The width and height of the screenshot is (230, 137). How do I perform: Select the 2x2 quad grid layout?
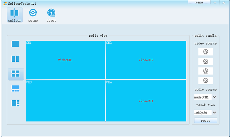(15, 74)
